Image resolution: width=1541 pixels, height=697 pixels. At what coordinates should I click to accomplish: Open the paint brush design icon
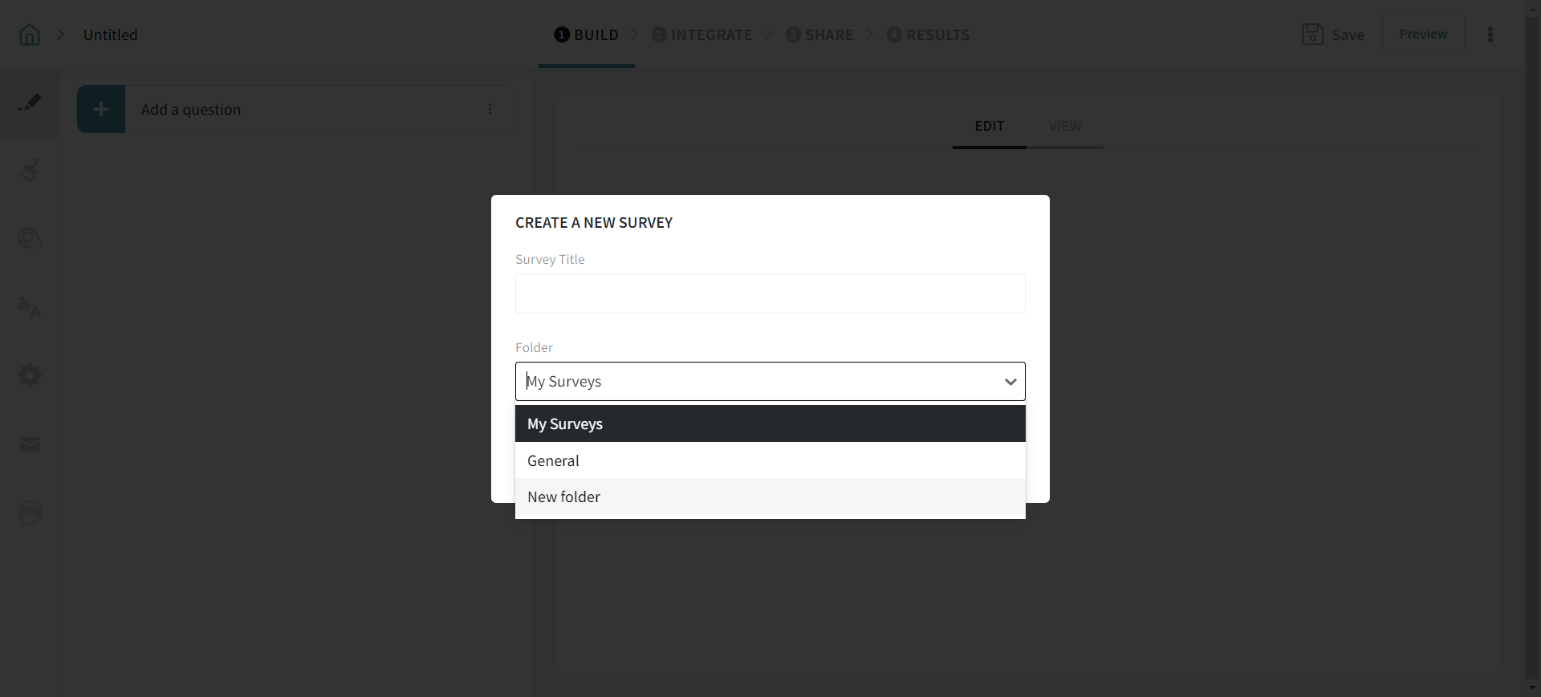30,170
